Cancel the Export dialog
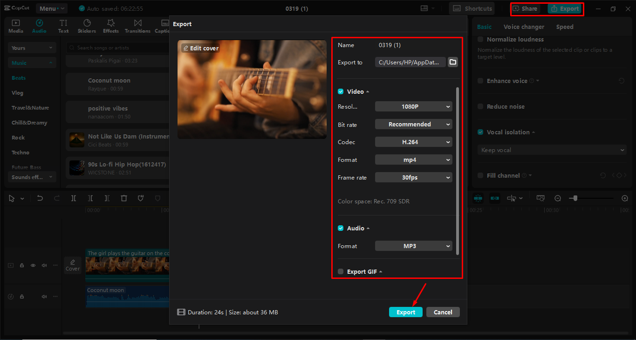Image resolution: width=636 pixels, height=340 pixels. point(443,312)
